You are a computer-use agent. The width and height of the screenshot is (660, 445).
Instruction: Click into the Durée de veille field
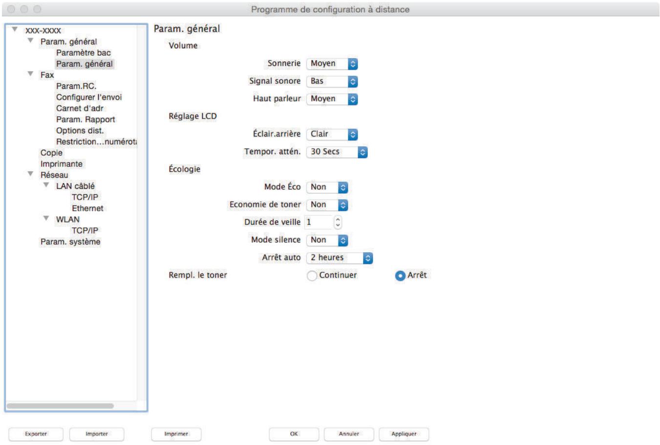pos(319,222)
